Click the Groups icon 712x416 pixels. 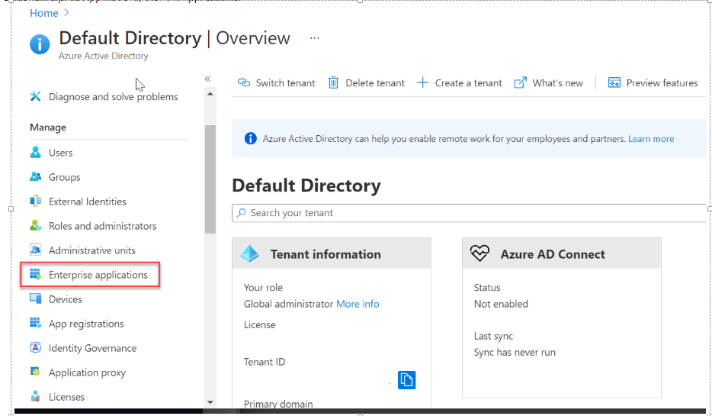point(35,177)
